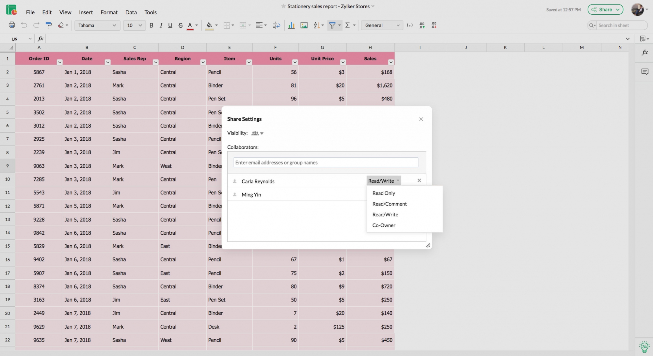Select Read Only permission for Carla Reynolds
This screenshot has width=653, height=356.
383,193
